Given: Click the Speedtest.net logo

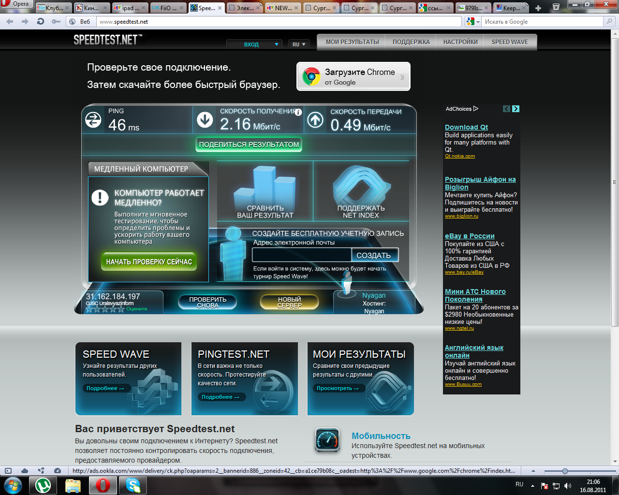Looking at the screenshot, I should pyautogui.click(x=108, y=40).
